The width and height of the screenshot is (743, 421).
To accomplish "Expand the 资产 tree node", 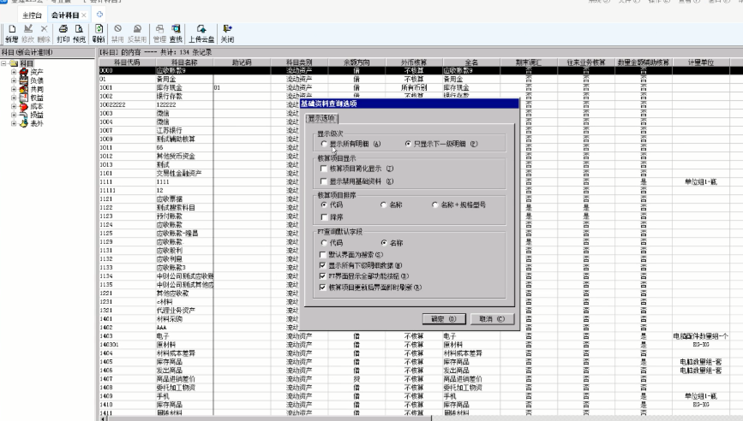I will click(14, 72).
